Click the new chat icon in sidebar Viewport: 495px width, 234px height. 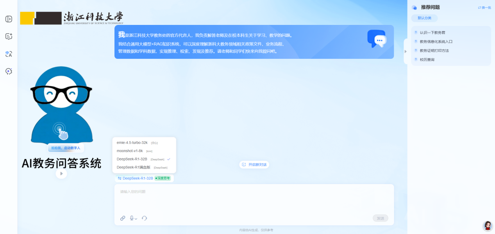pyautogui.click(x=9, y=37)
